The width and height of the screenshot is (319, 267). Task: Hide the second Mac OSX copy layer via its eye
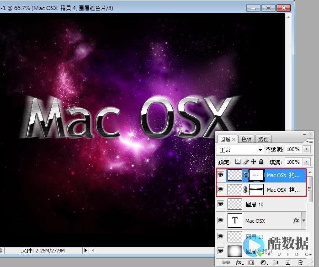pos(221,189)
